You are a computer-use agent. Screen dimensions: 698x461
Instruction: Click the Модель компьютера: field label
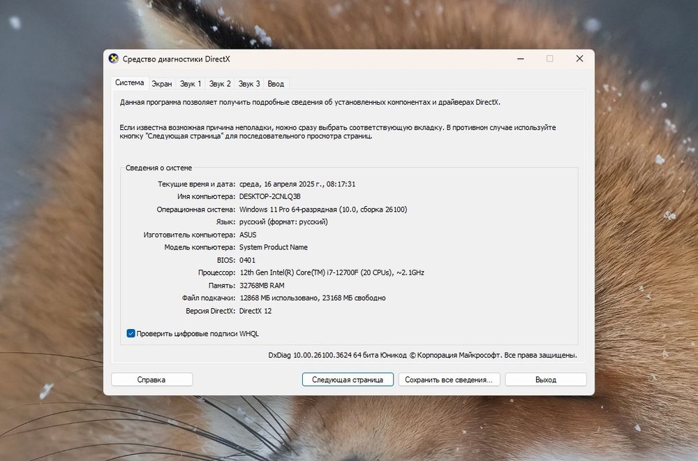[200, 247]
